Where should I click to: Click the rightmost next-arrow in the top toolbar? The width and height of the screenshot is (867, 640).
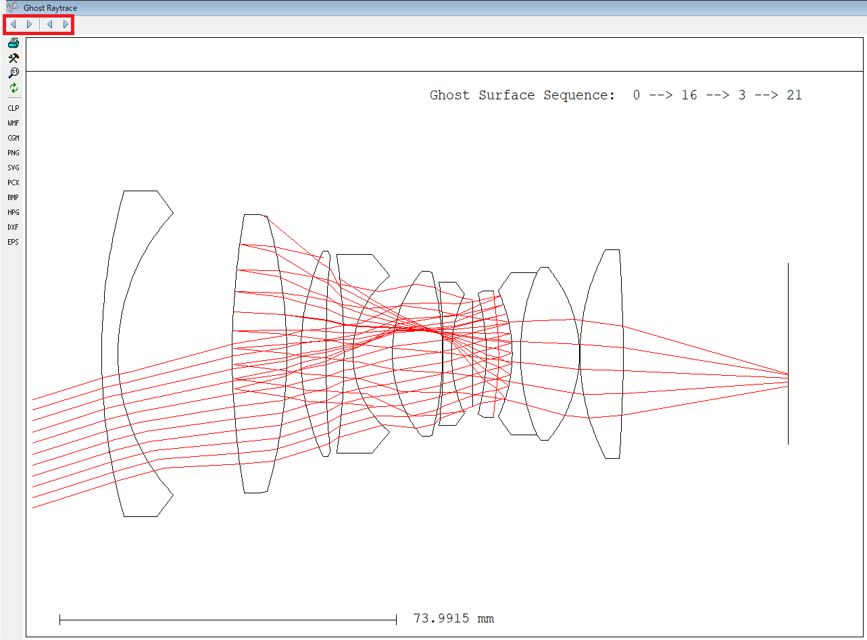click(66, 24)
